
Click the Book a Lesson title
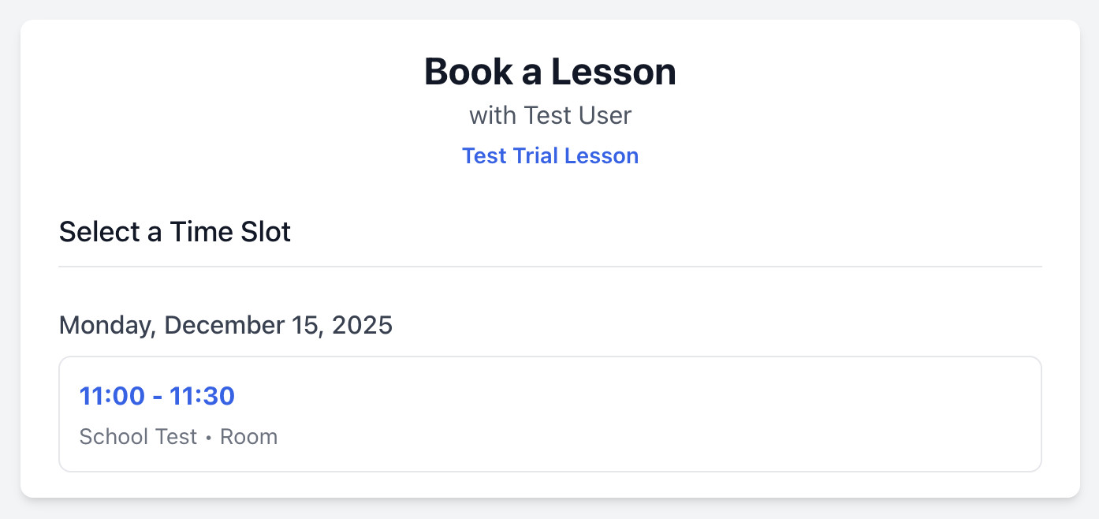click(x=550, y=71)
